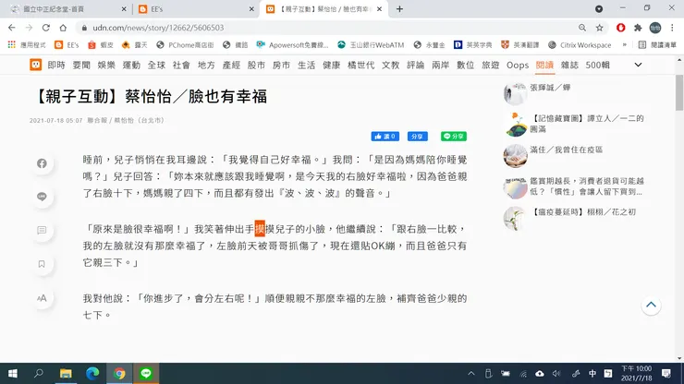Open related article 滿佳/我曾住在疫區
The width and height of the screenshot is (684, 384).
click(567, 150)
